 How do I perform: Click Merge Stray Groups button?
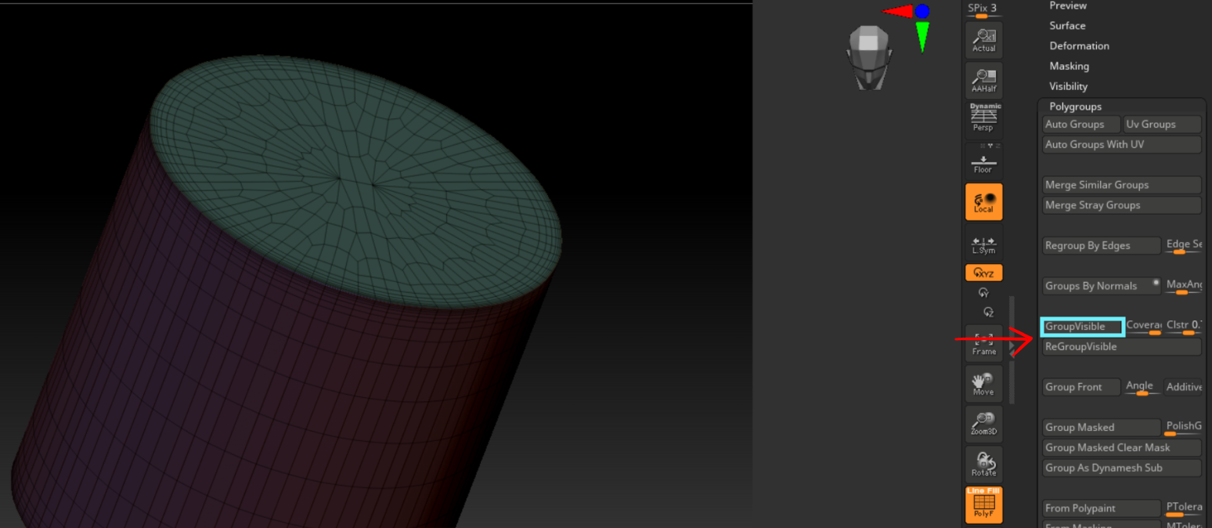point(1122,205)
